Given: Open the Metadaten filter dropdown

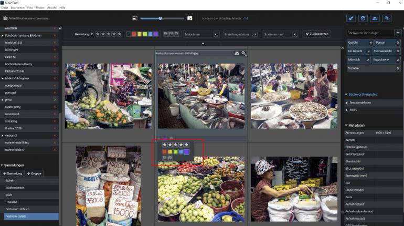Looking at the screenshot, I should point(200,34).
